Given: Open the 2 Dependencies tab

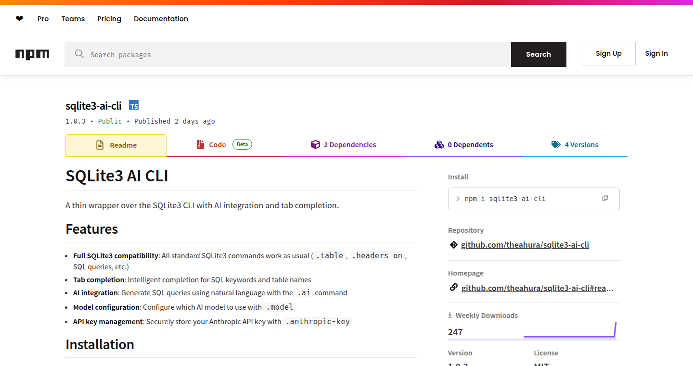Looking at the screenshot, I should [343, 145].
